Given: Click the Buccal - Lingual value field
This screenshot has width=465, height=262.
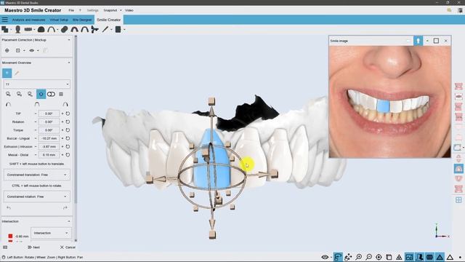Looking at the screenshot, I should coord(49,138).
